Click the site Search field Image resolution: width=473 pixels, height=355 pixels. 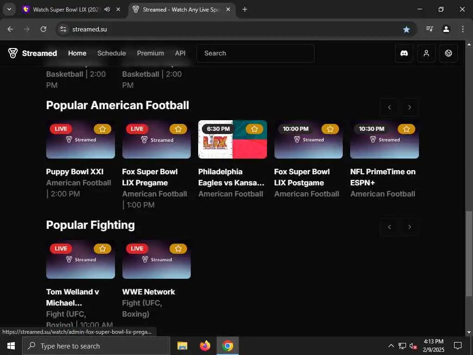(255, 53)
